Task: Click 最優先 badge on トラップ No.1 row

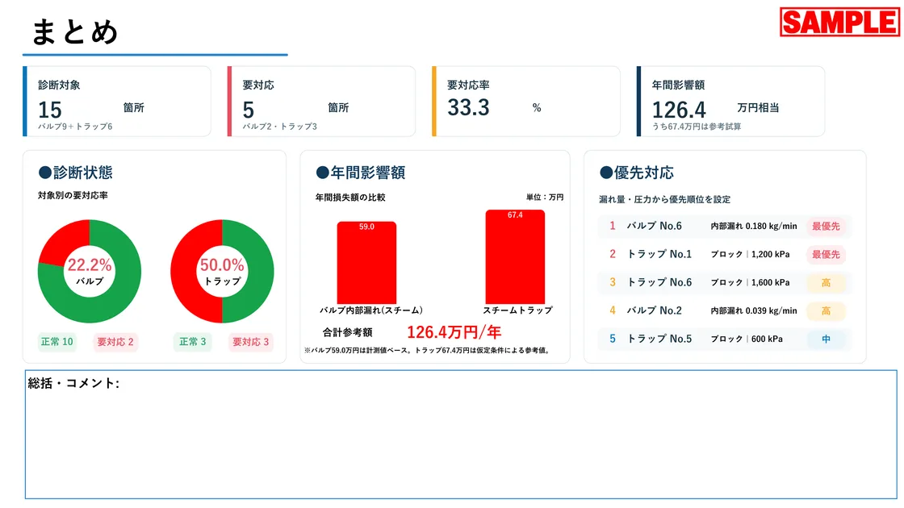Action: [826, 254]
